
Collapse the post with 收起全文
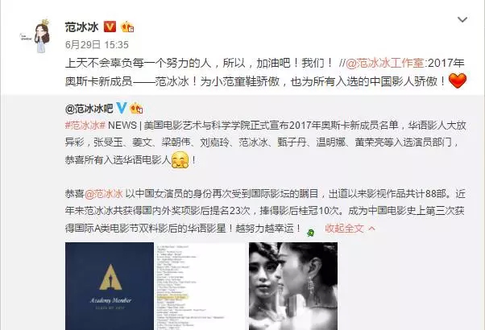click(344, 229)
